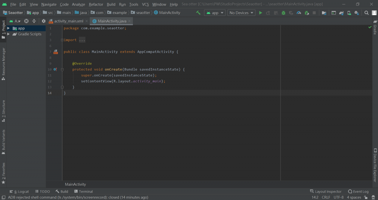This screenshot has width=378, height=200.
Task: Click the Scroll from Source target icon
Action: 26,21
